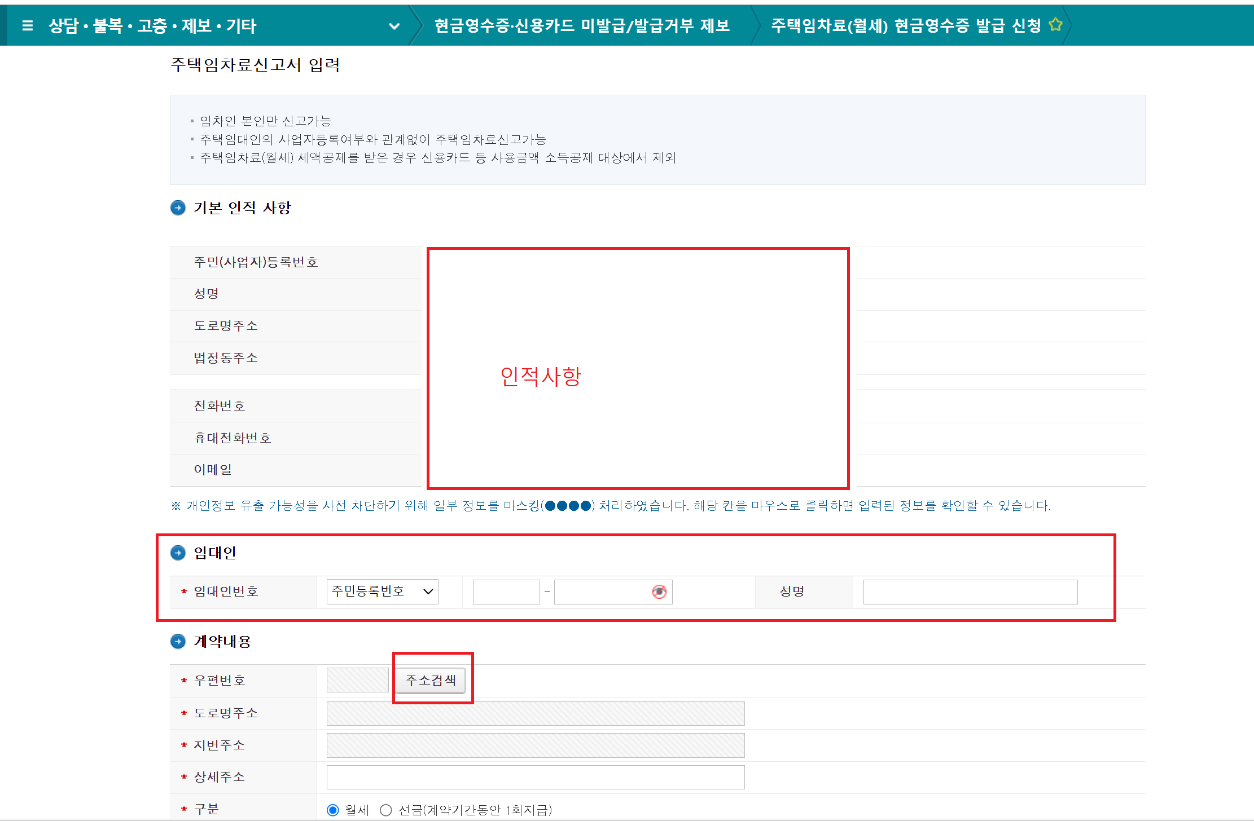Expand the 상담·불복·고충·제보·기타 menu chevron
Viewport: 1254px width, 821px height.
pyautogui.click(x=394, y=25)
